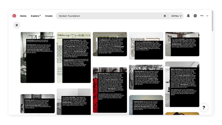Screen dimensions: 222x125
Task: Open the handwritten numbers Darboven pin
Action: pyautogui.click(x=74, y=57)
